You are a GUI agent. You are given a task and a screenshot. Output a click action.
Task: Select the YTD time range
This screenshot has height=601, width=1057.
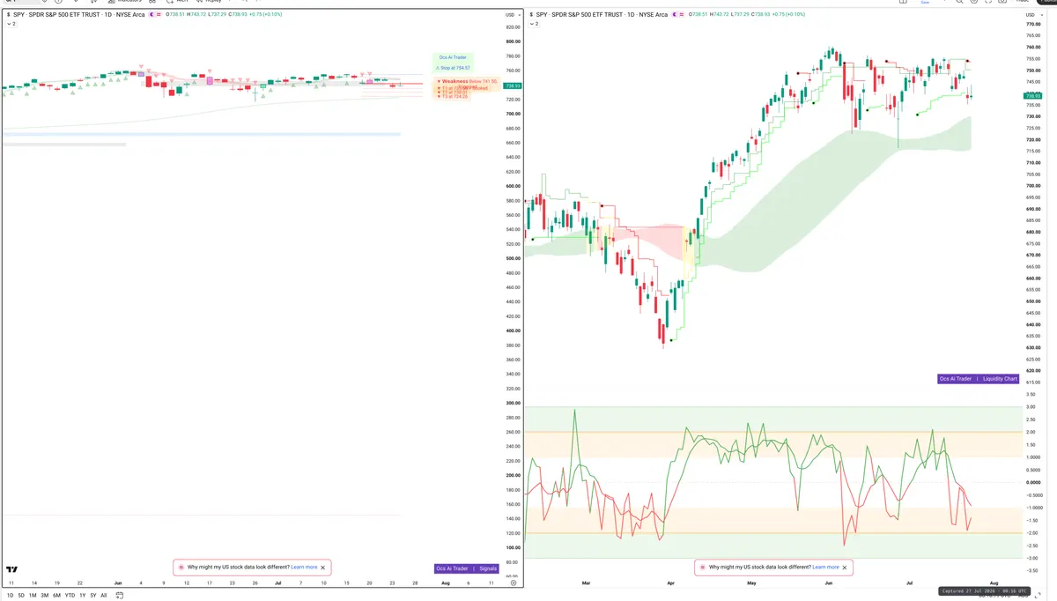pos(70,596)
